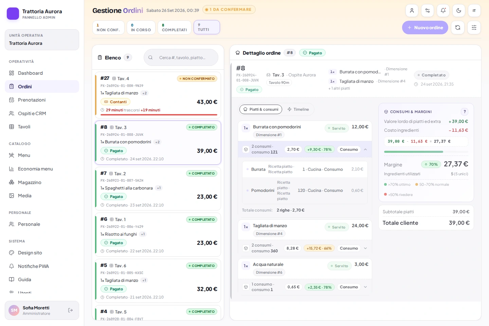Collapse Burrata con pomodorini consumption details
Screen dimensions: 489x326
(365, 149)
